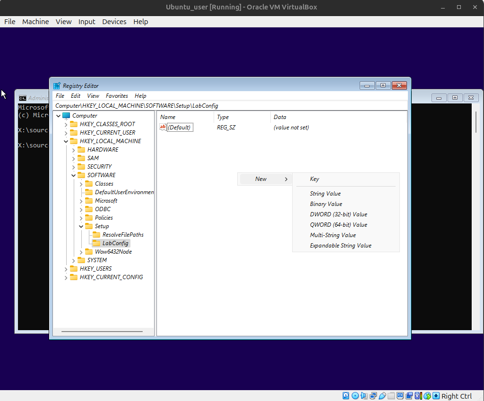This screenshot has height=401, width=484.
Task: Select the DefaultUserEnvironment key
Action: [x=124, y=192]
